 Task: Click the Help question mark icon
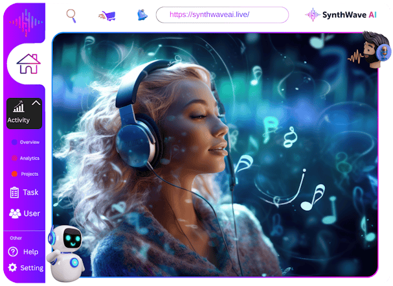click(13, 252)
